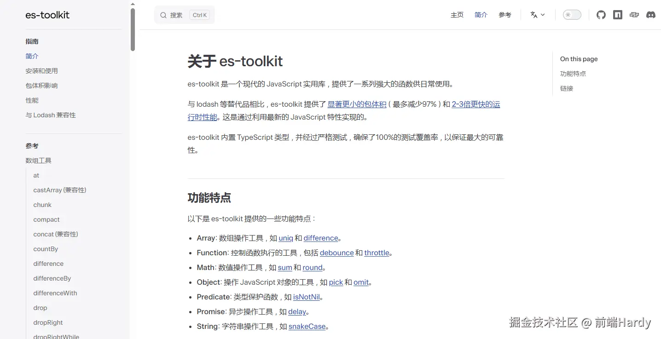
Task: Follow the difference link in Array bullet
Action: pyautogui.click(x=321, y=238)
